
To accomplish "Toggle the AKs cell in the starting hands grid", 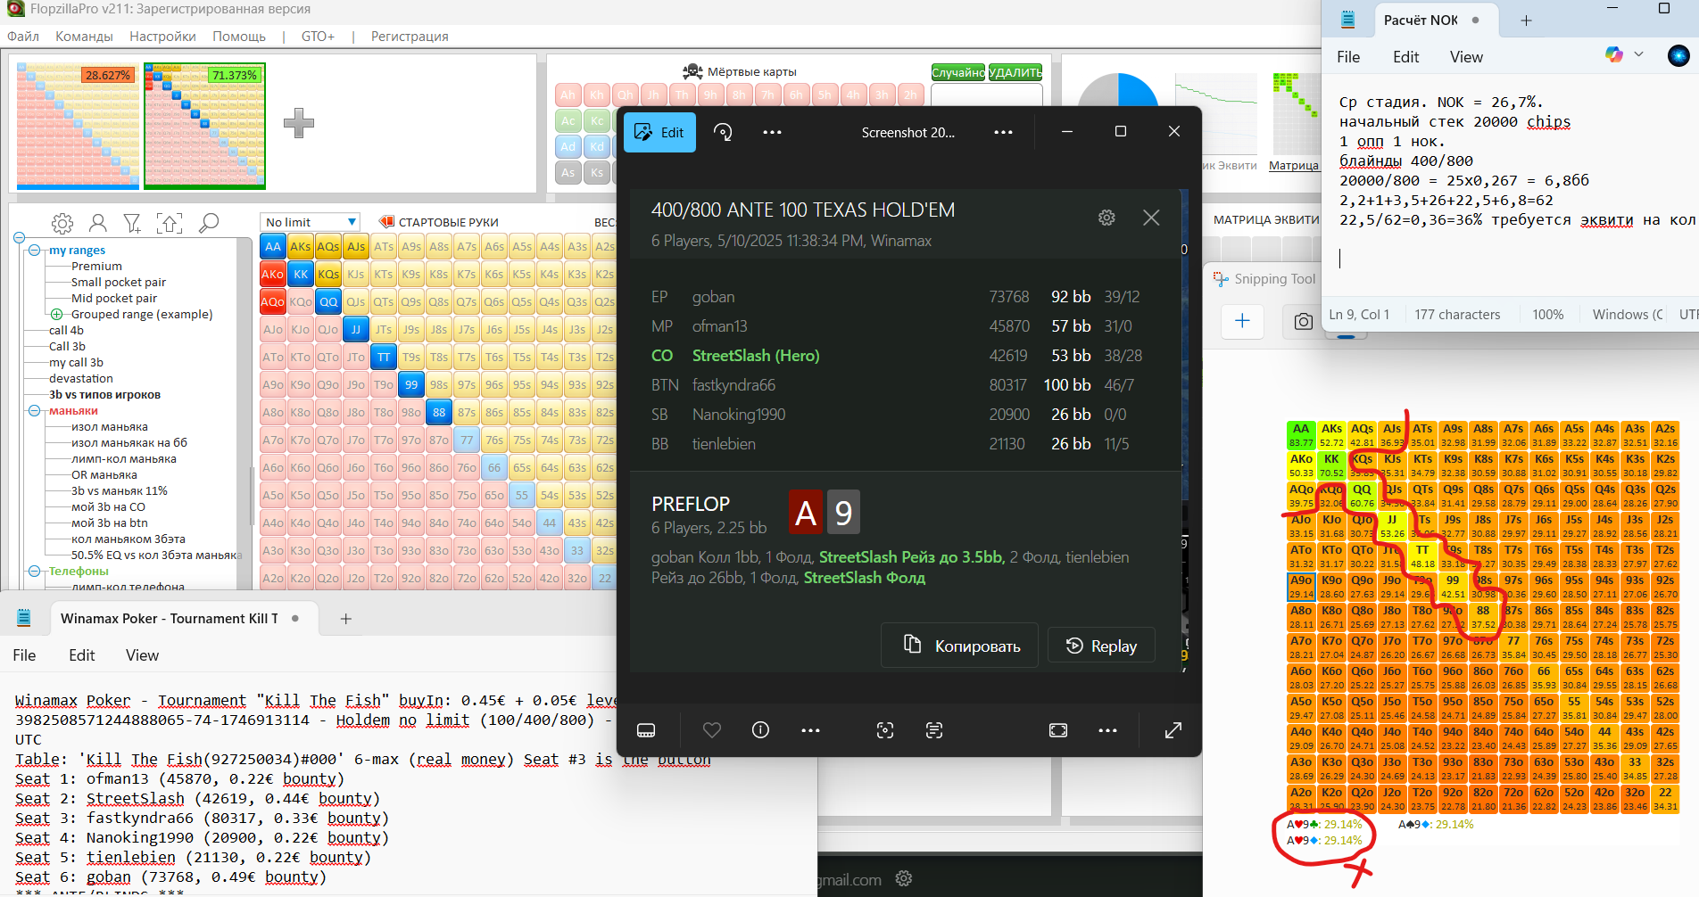I will pyautogui.click(x=301, y=247).
